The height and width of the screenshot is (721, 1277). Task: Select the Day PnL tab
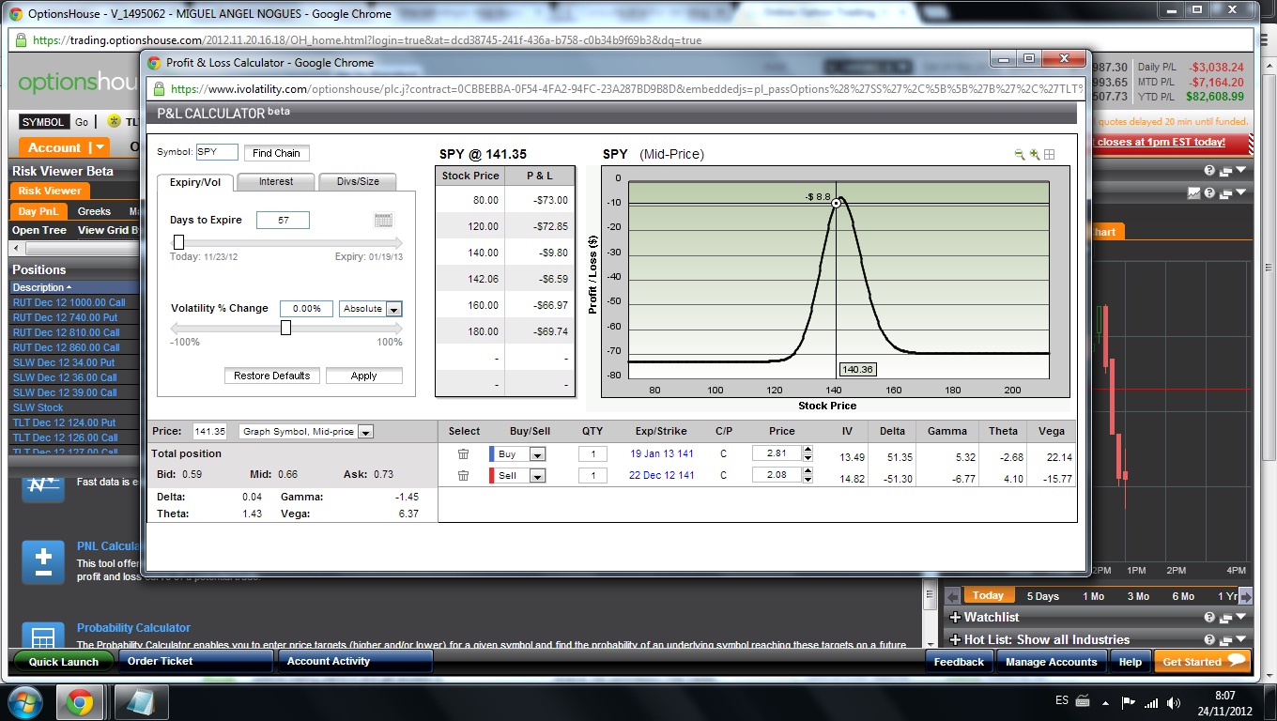[x=38, y=211]
